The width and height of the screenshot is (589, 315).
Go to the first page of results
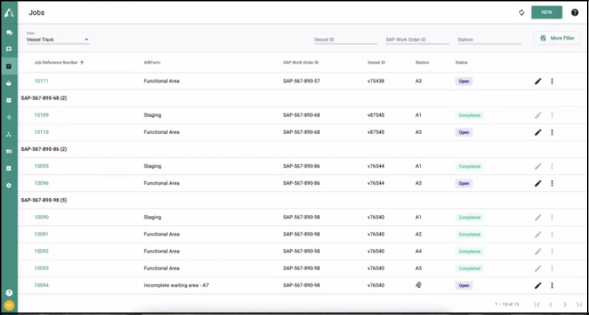[537, 304]
